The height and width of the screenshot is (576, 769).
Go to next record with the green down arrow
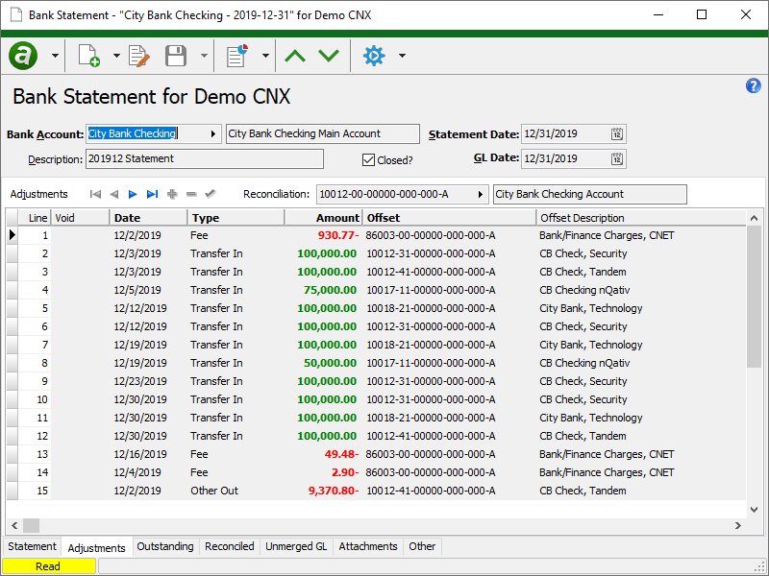pyautogui.click(x=329, y=56)
